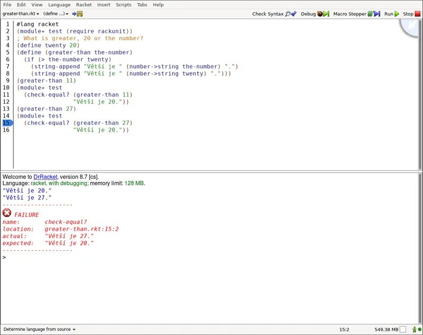Click the blue output "Větší je 27." in REPL
The width and height of the screenshot is (423, 335).
[x=27, y=197]
